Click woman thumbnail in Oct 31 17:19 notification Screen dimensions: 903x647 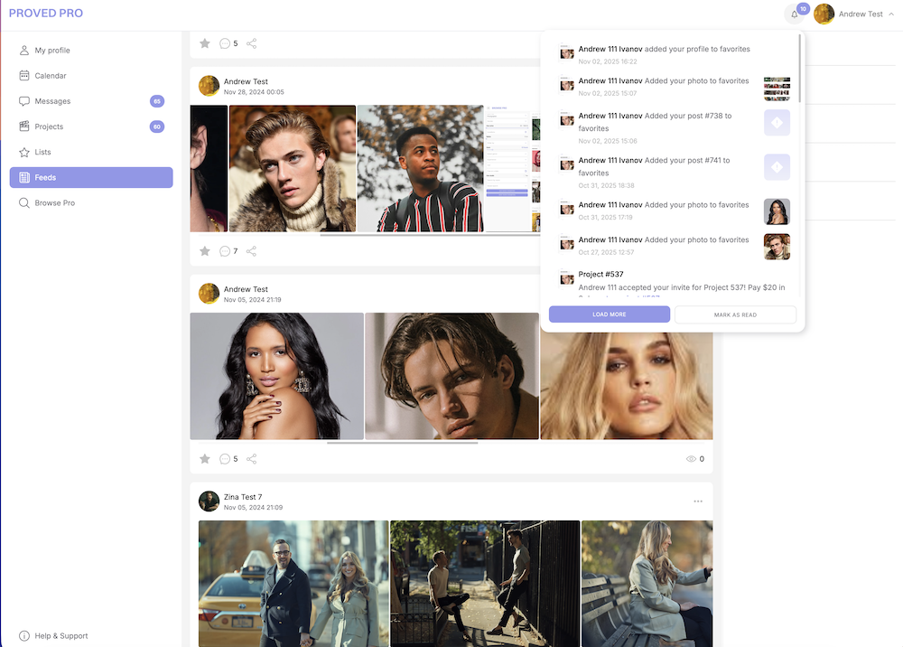tap(777, 211)
